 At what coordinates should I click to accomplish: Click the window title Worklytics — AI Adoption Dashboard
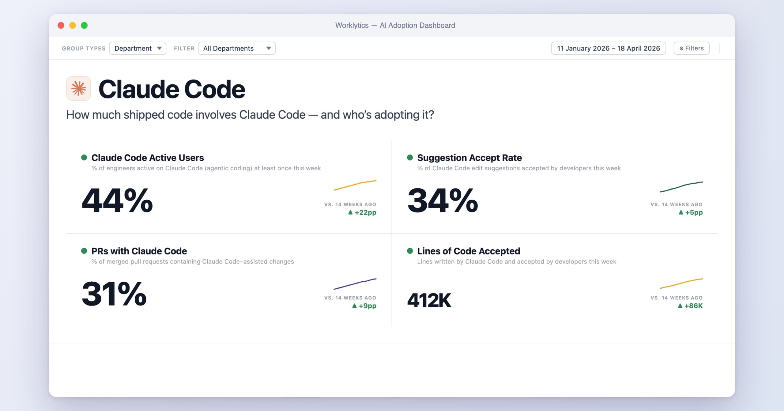pos(395,25)
